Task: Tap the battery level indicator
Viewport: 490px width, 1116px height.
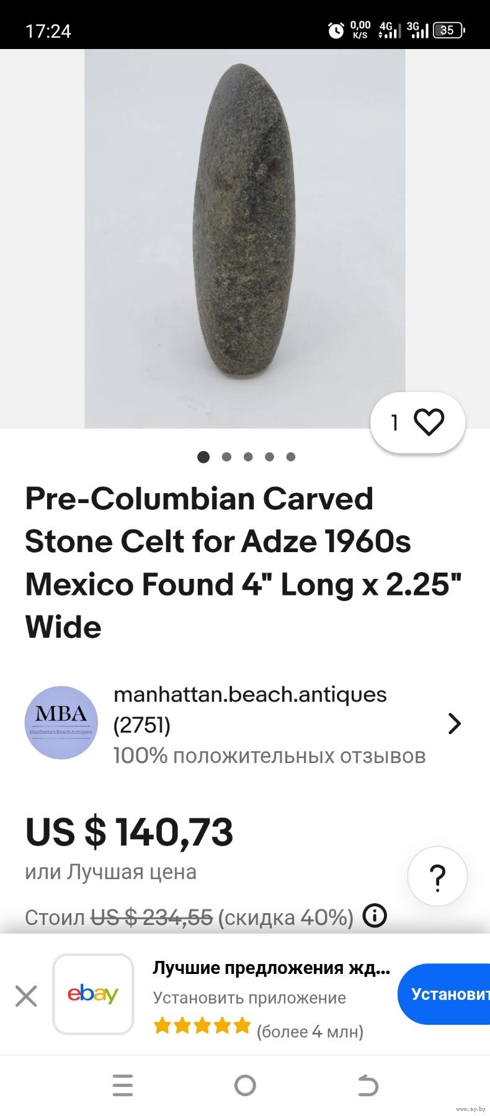Action: pyautogui.click(x=448, y=30)
